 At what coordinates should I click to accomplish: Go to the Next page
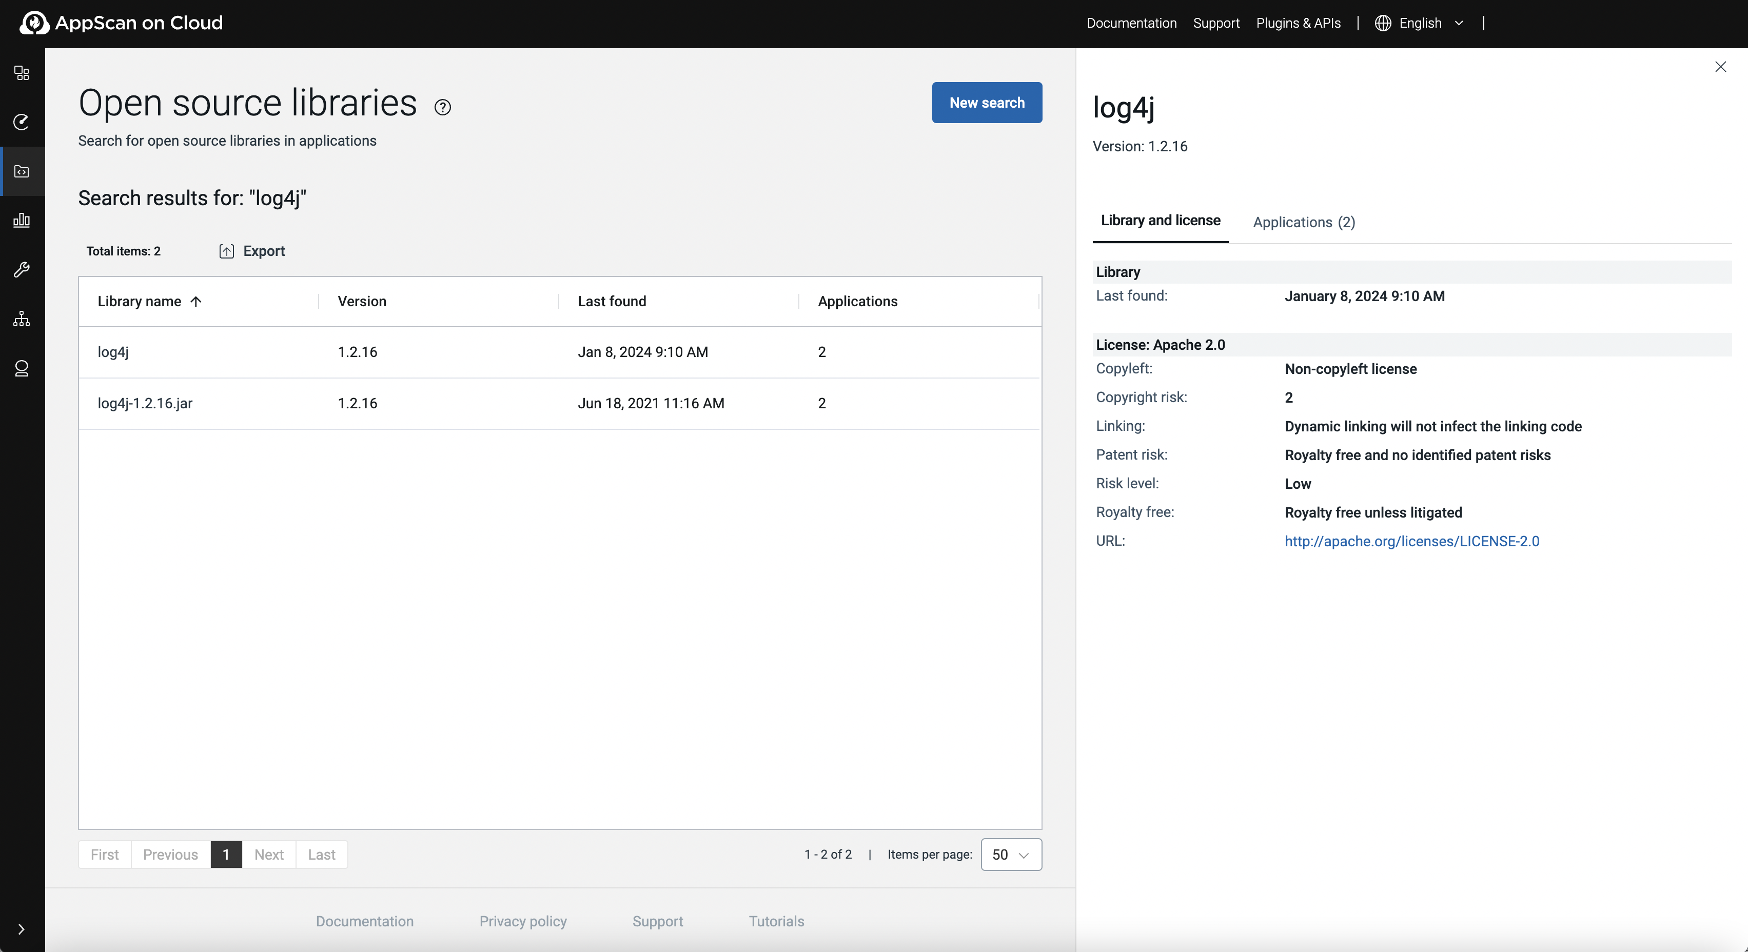pos(269,855)
